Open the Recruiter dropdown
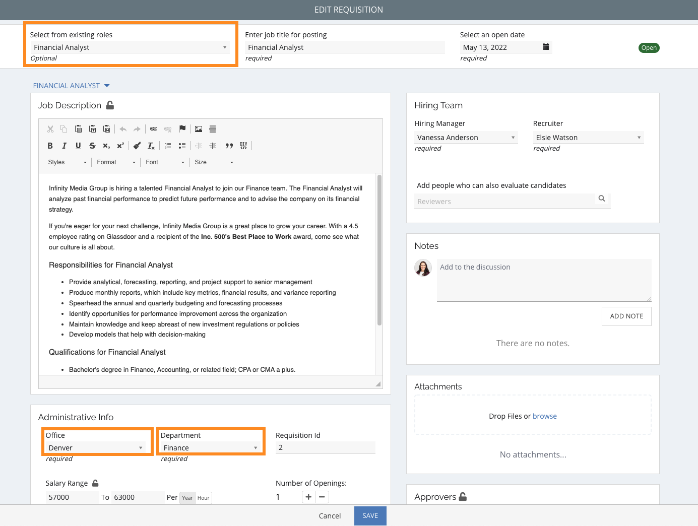 tap(589, 138)
